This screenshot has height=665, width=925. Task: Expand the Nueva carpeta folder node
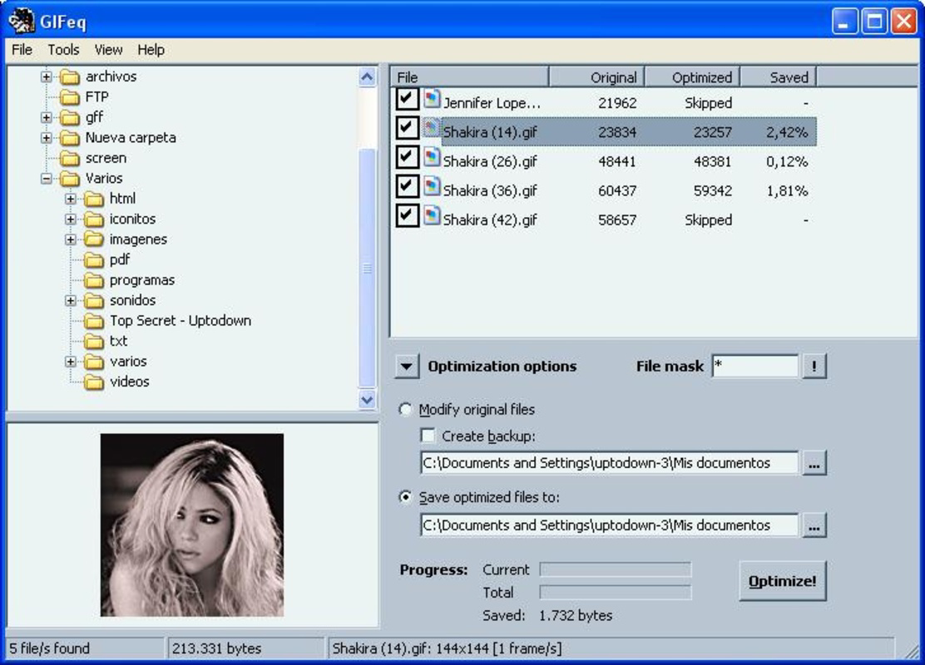click(47, 138)
